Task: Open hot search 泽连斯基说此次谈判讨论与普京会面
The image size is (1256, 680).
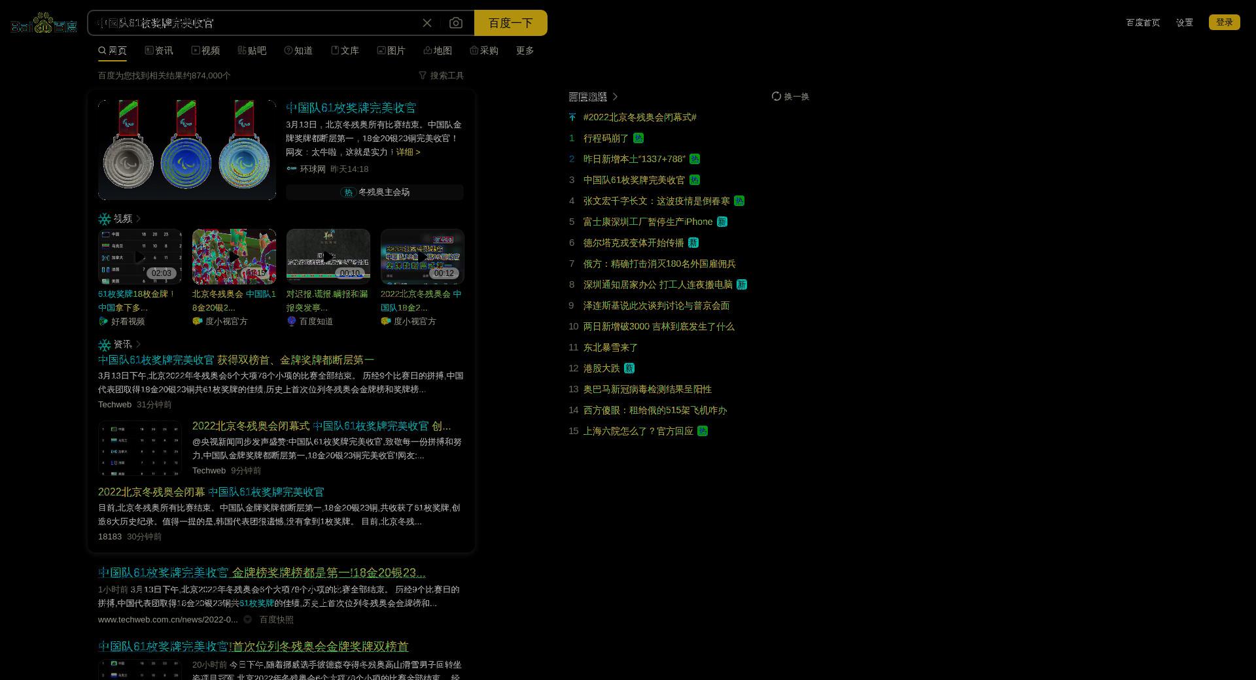Action: pos(656,305)
